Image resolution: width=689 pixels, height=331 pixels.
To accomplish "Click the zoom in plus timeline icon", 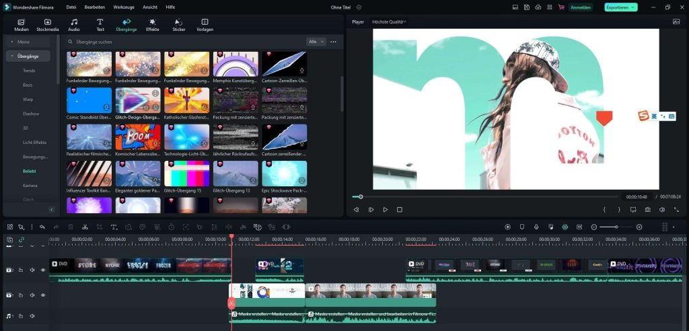I will coord(639,227).
